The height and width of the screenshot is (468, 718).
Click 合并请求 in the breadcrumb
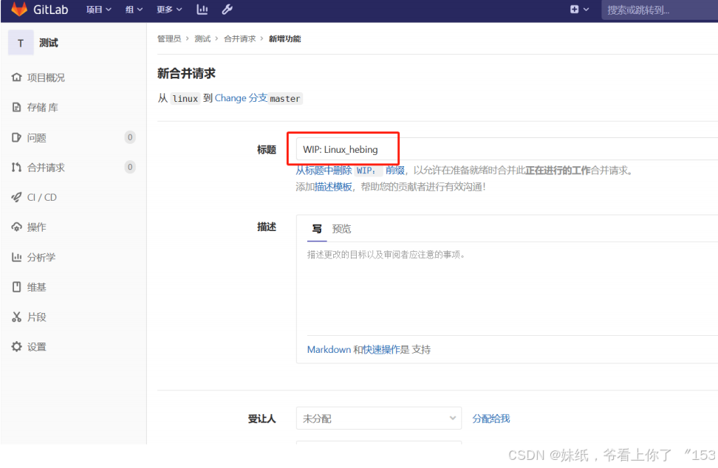click(x=239, y=39)
